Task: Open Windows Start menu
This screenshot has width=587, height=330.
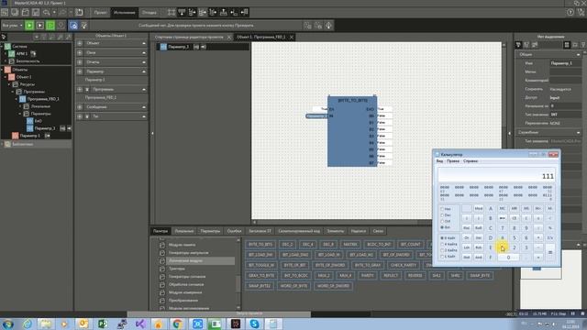Action: 8,324
